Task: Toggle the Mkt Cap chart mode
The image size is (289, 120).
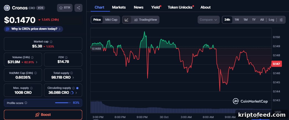Action: coord(111,20)
